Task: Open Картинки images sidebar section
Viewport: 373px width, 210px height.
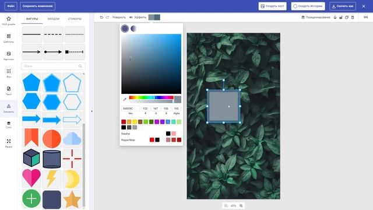Action: (9, 56)
